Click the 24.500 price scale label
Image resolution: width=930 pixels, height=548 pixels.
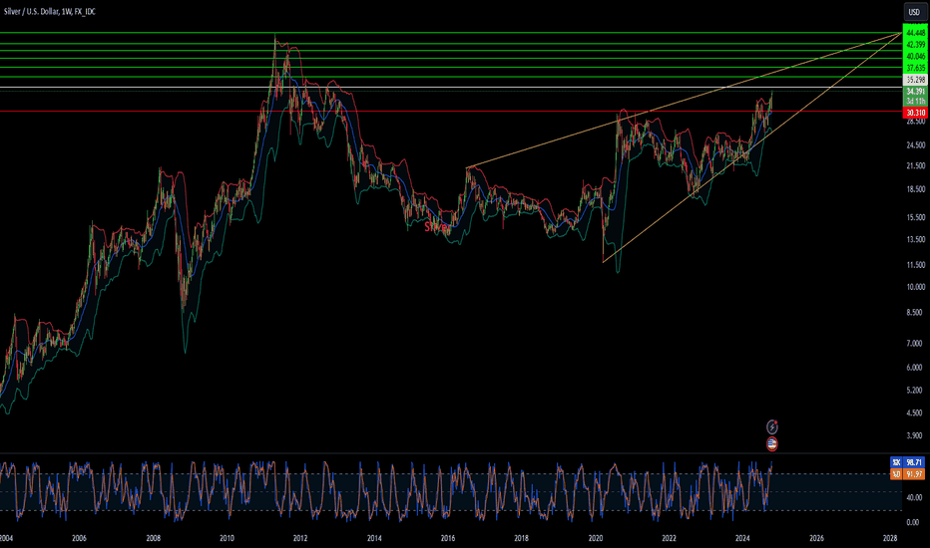point(916,145)
